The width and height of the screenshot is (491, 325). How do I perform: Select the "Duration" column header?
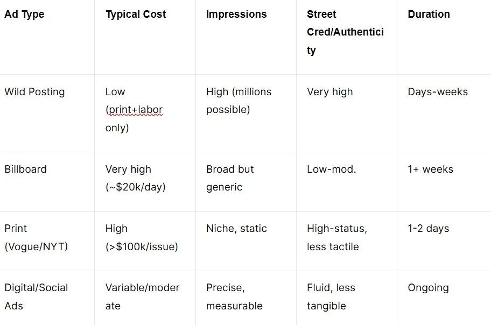429,15
